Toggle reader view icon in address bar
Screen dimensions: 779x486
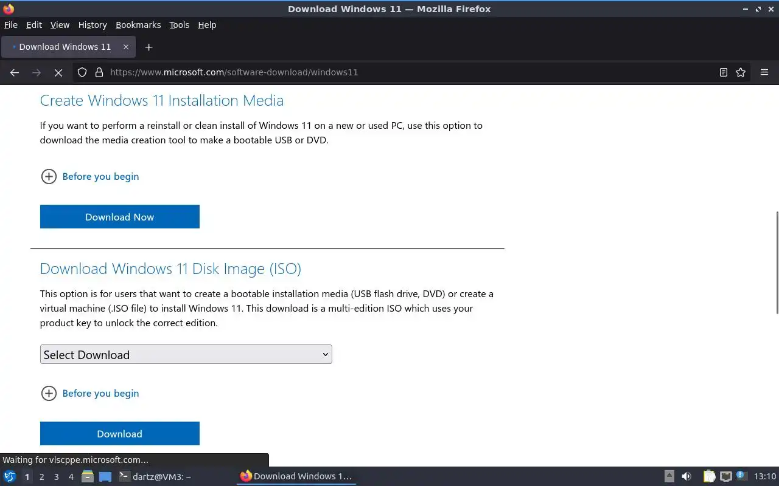click(x=724, y=72)
